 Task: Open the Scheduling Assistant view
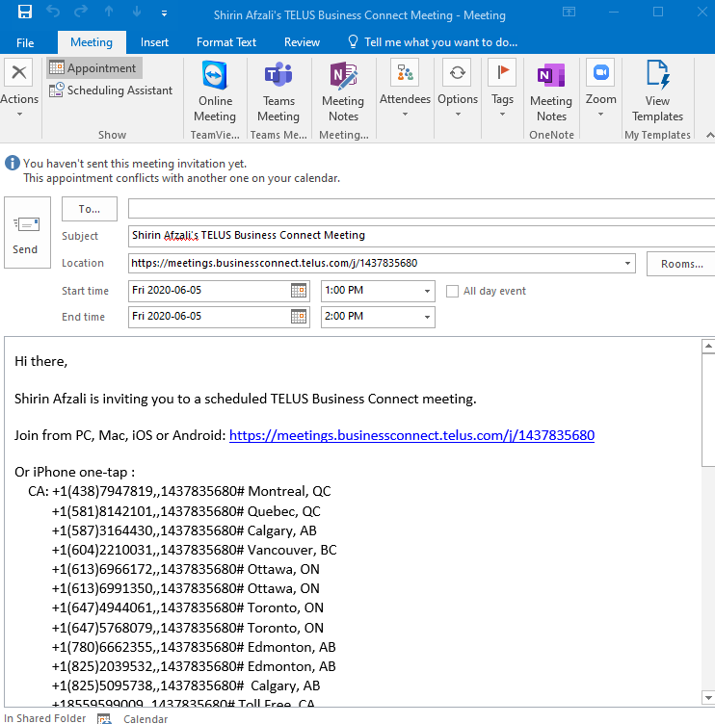pyautogui.click(x=111, y=90)
